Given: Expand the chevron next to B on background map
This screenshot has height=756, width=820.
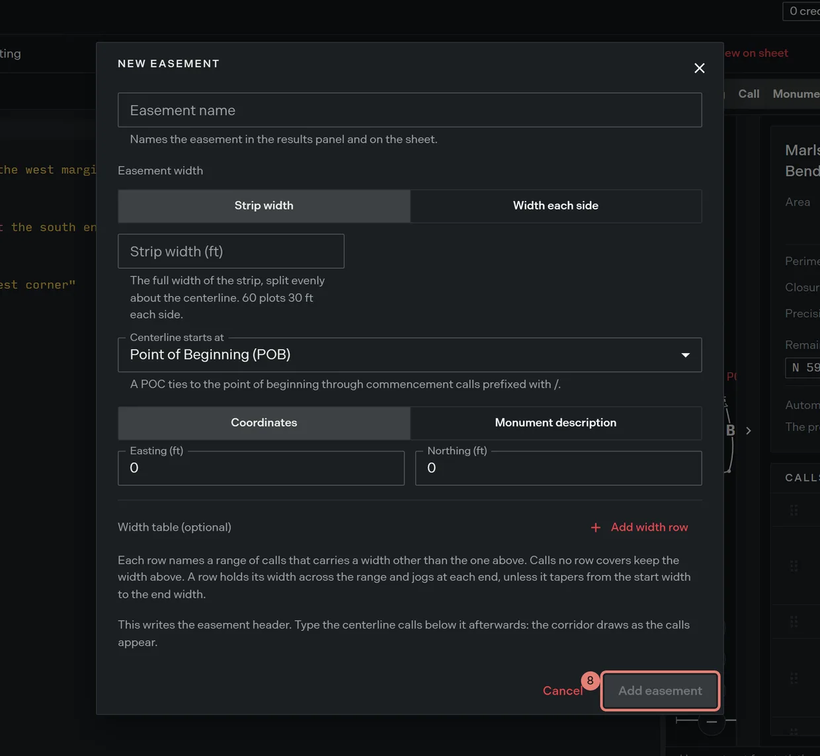Looking at the screenshot, I should (749, 431).
